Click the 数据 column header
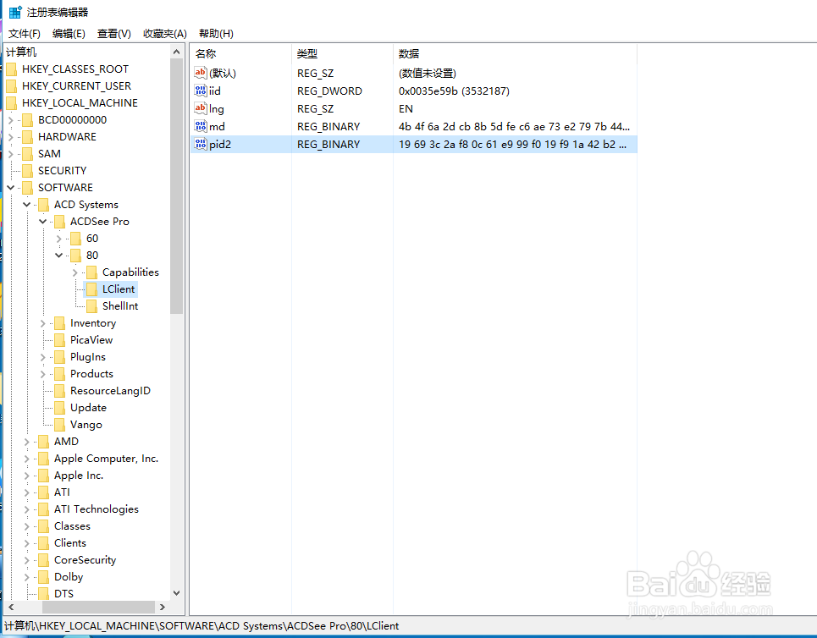The image size is (817, 638). coord(515,53)
